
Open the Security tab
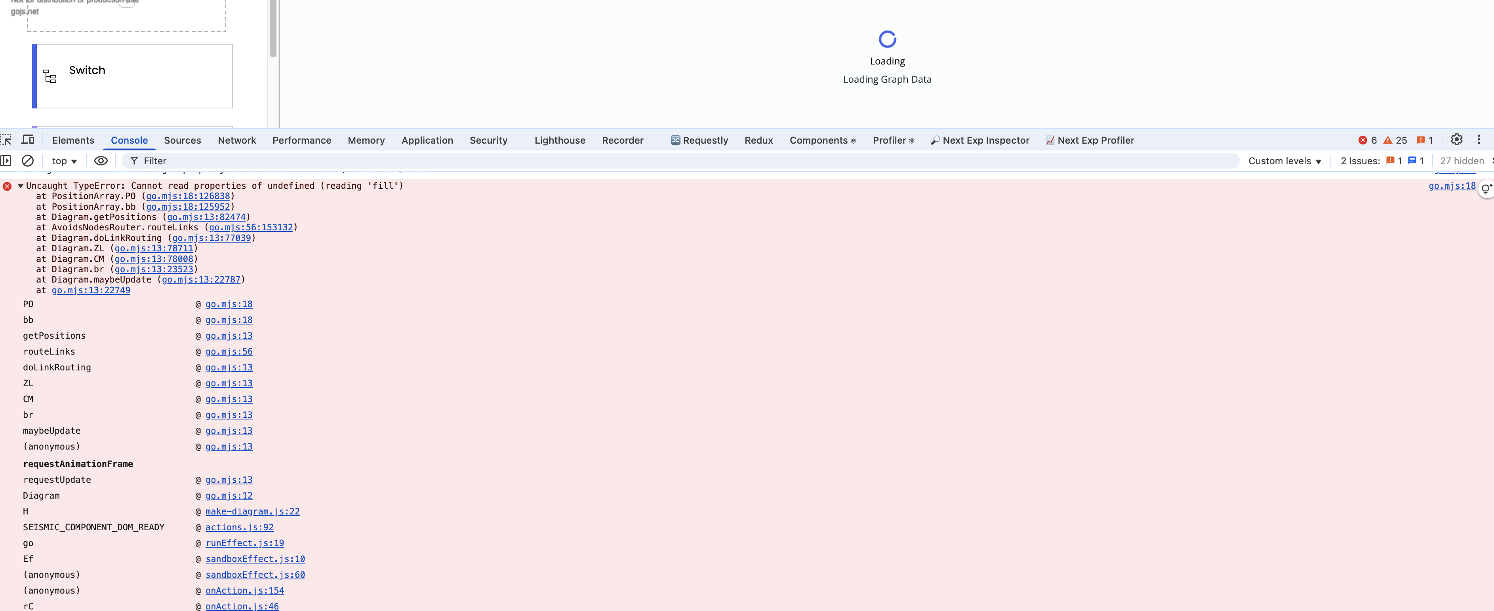[488, 140]
